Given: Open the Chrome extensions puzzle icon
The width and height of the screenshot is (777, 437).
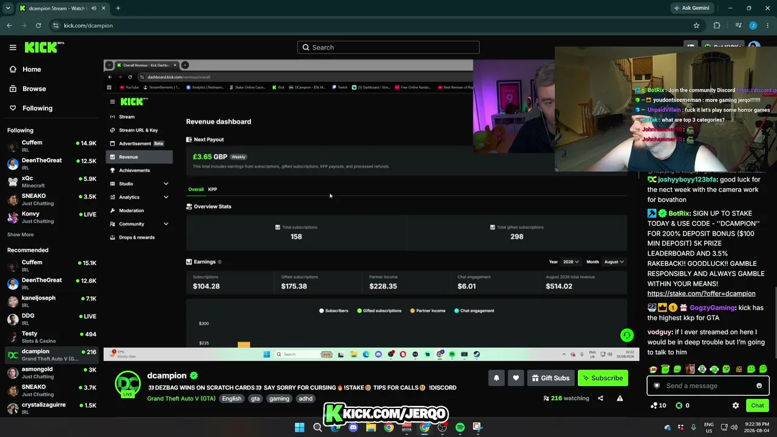Looking at the screenshot, I should click(x=717, y=25).
